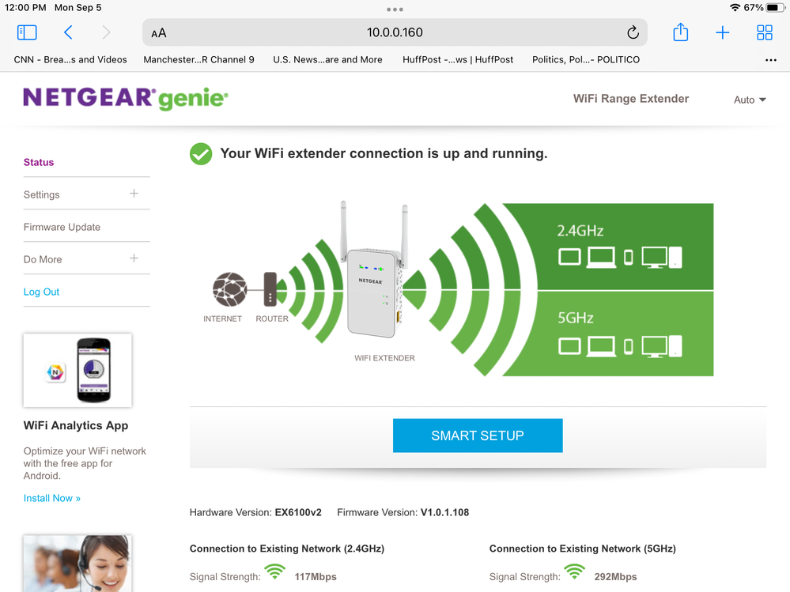
Task: Select Status in the side menu
Action: tap(39, 162)
